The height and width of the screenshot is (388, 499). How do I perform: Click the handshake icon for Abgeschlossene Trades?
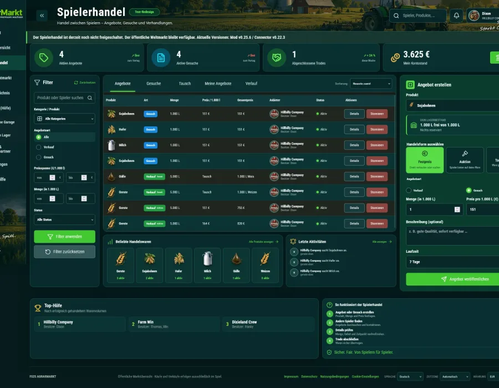[x=277, y=58]
